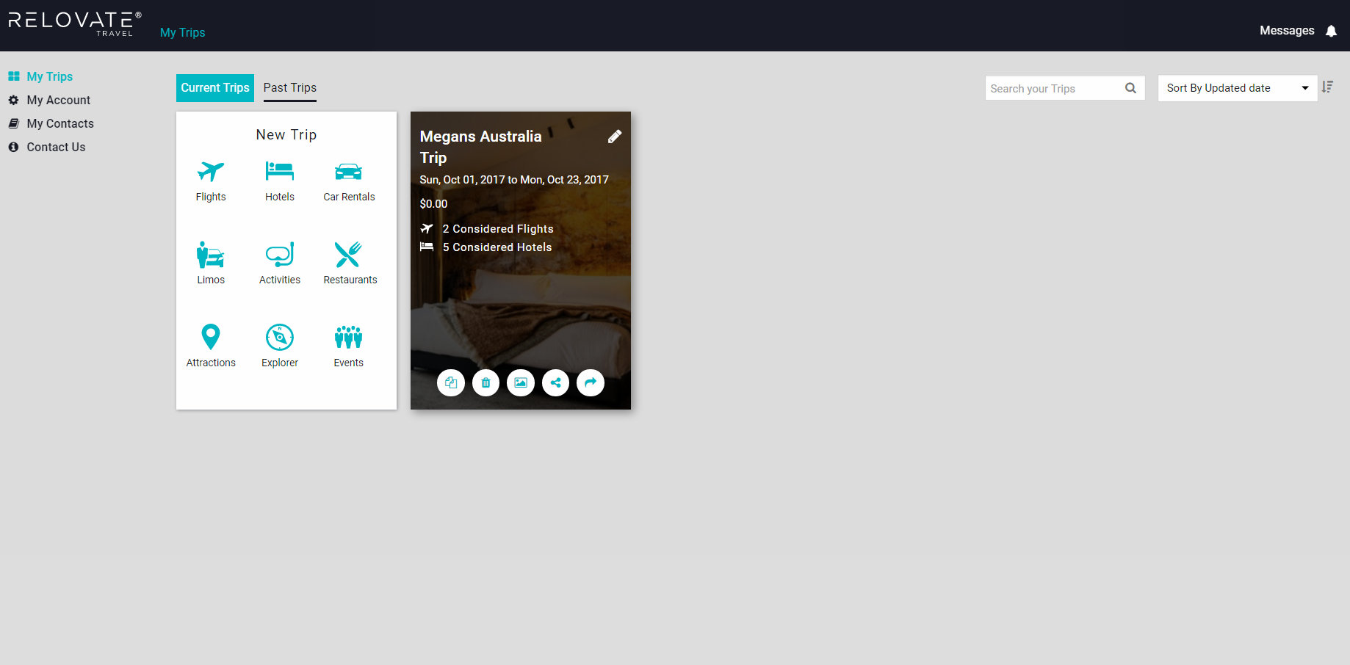Open notifications bell icon
The width and height of the screenshot is (1350, 665).
[x=1331, y=31]
